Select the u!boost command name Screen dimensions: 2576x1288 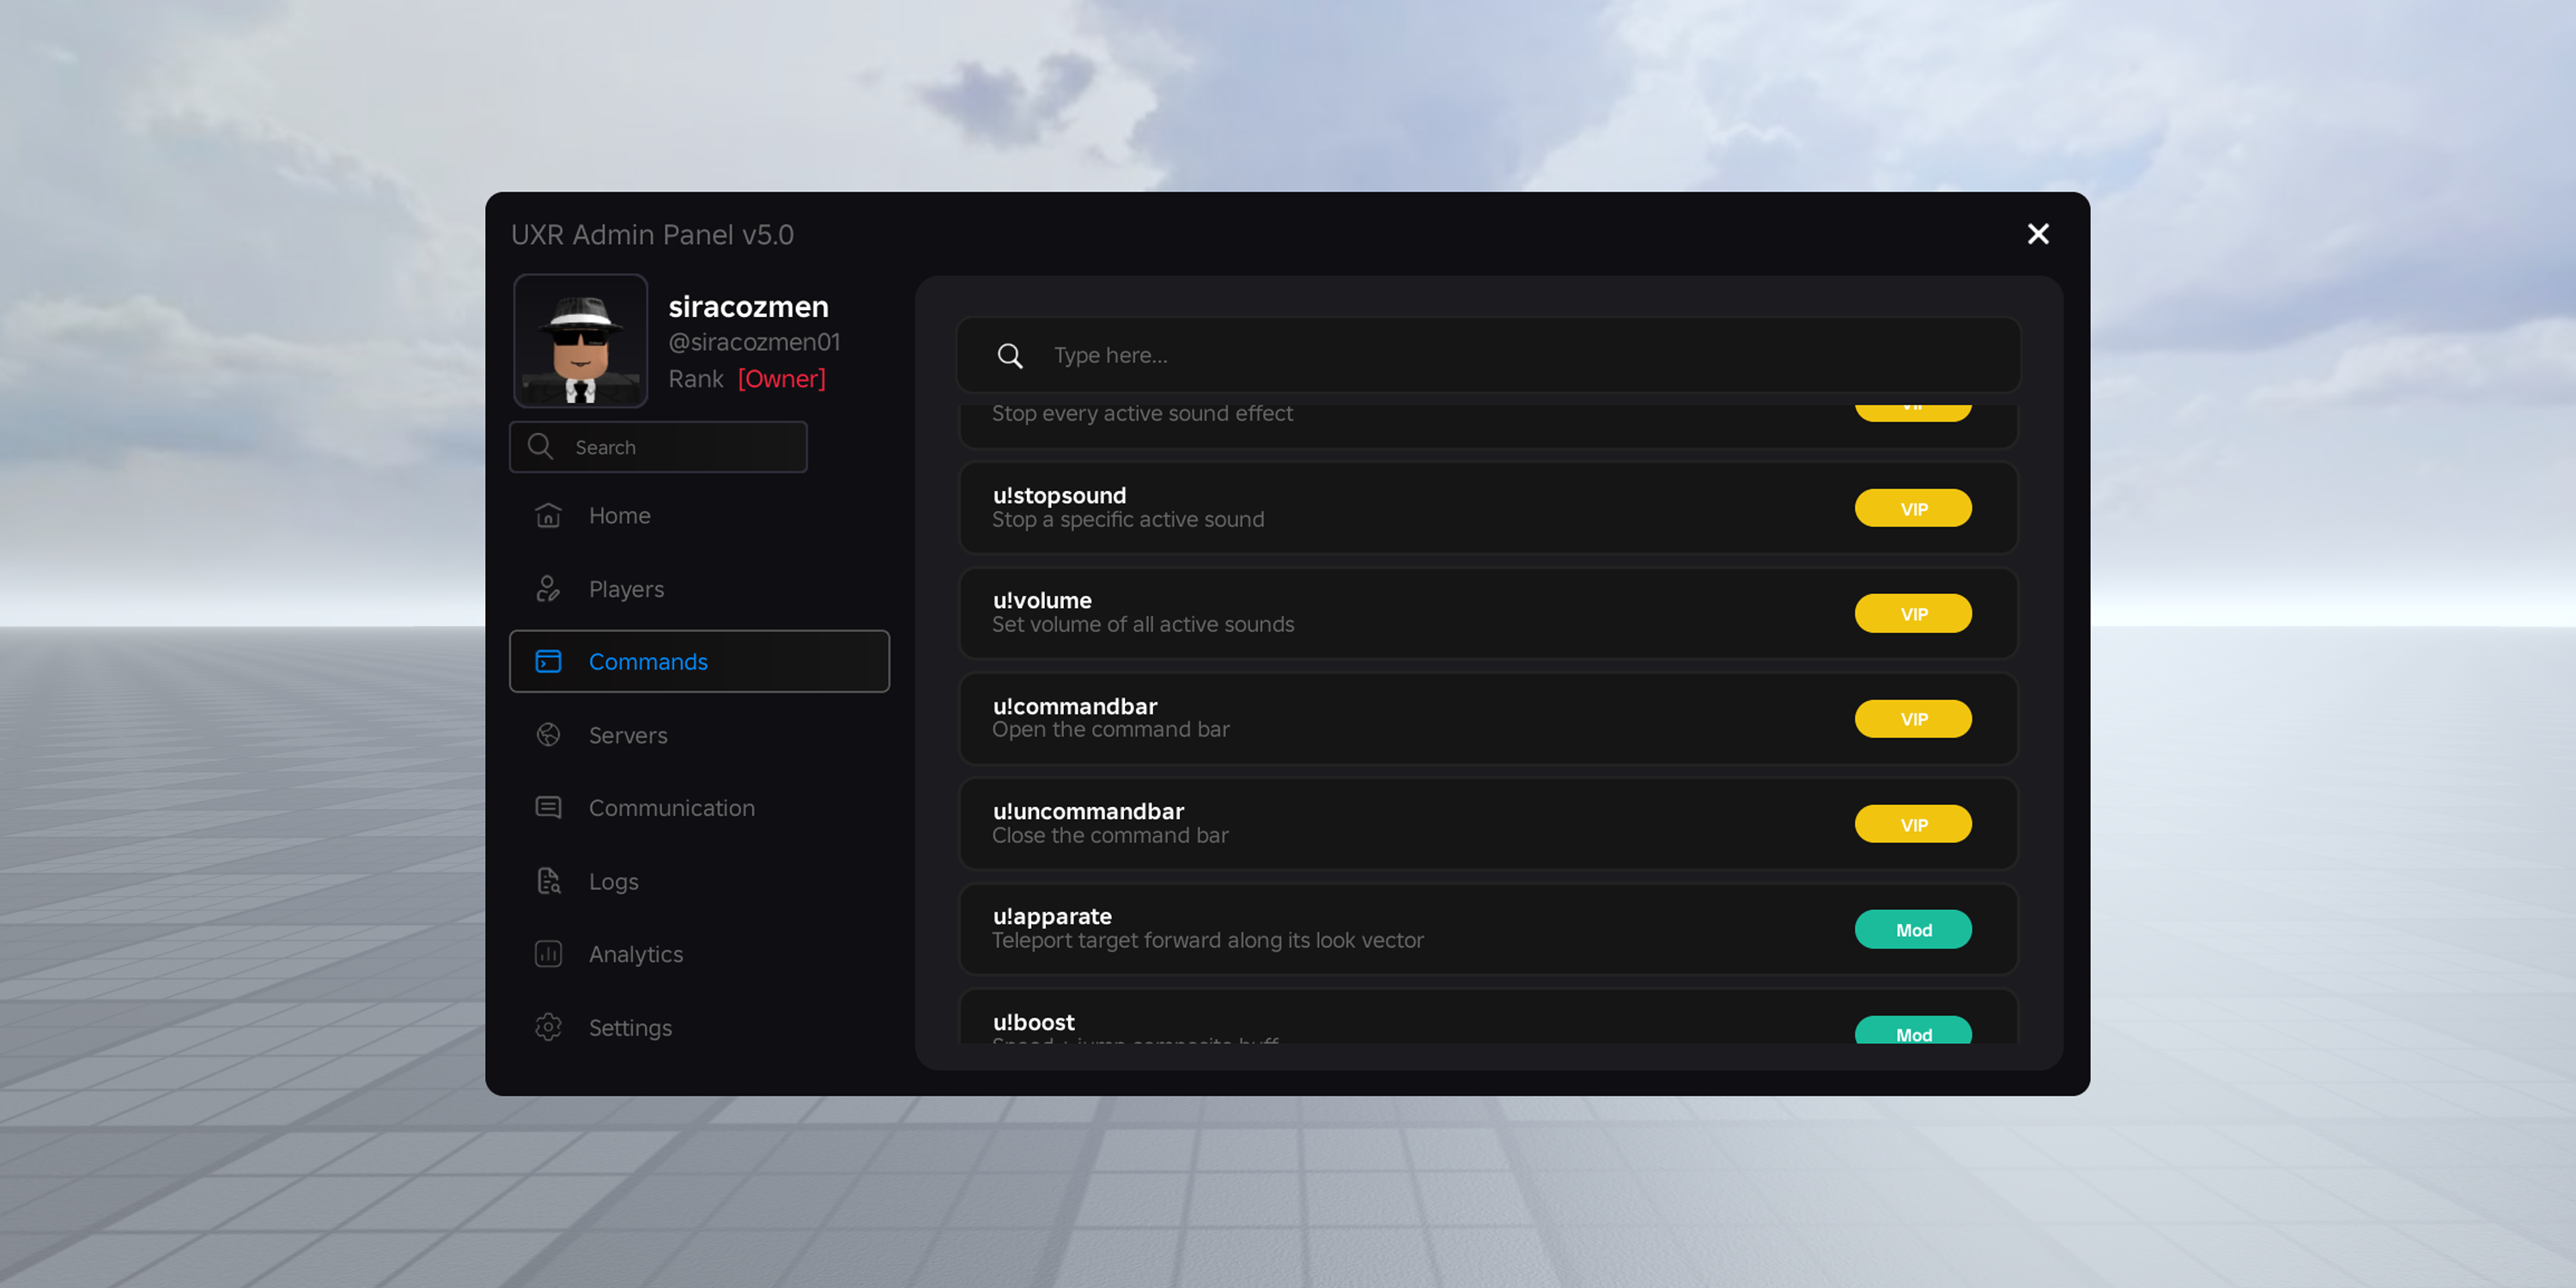pyautogui.click(x=1034, y=1022)
